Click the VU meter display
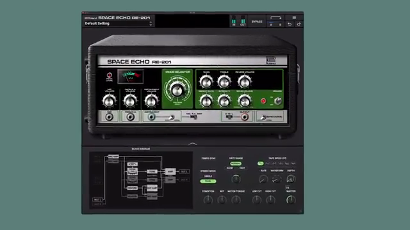The height and width of the screenshot is (230, 410). point(131,76)
